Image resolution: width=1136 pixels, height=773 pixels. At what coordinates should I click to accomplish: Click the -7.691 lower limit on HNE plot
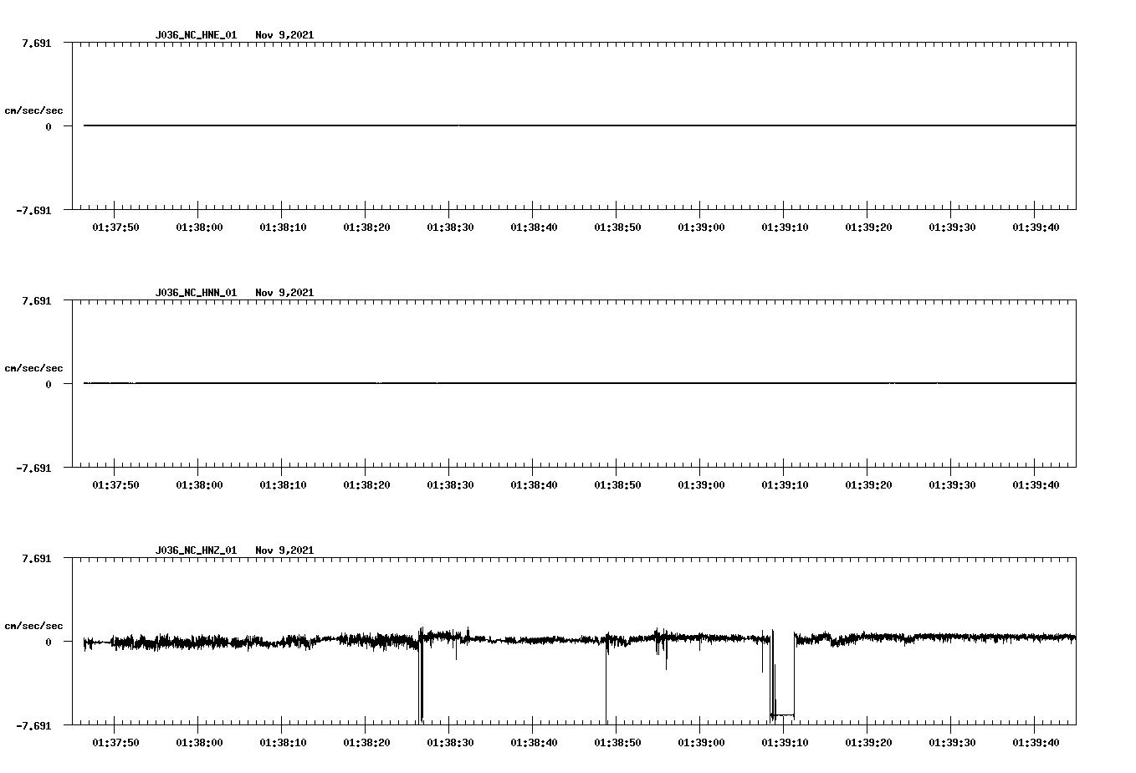coord(33,211)
